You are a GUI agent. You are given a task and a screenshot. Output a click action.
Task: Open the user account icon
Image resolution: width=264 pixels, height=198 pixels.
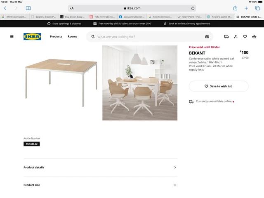click(236, 37)
